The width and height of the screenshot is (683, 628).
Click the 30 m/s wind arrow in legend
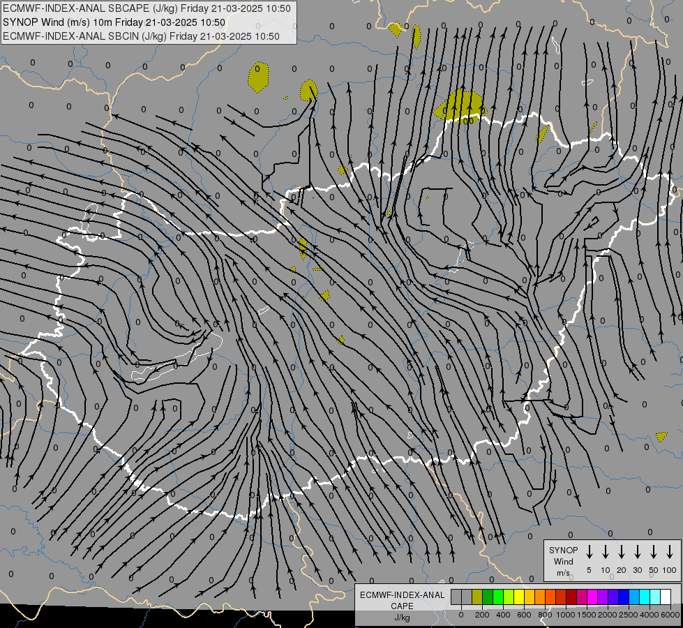(x=637, y=552)
